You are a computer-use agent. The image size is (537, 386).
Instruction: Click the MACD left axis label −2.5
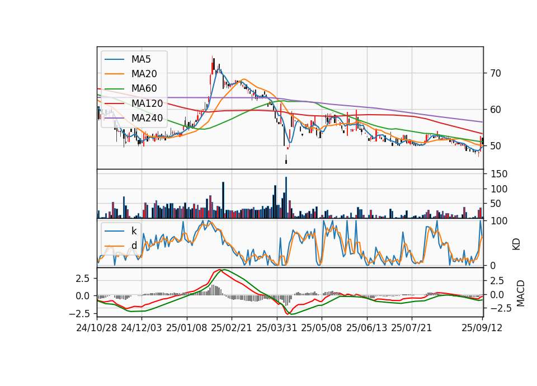[79, 313]
